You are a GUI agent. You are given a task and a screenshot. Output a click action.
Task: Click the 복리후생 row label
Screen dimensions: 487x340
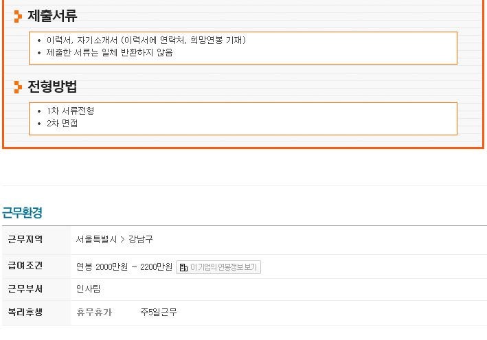25,312
